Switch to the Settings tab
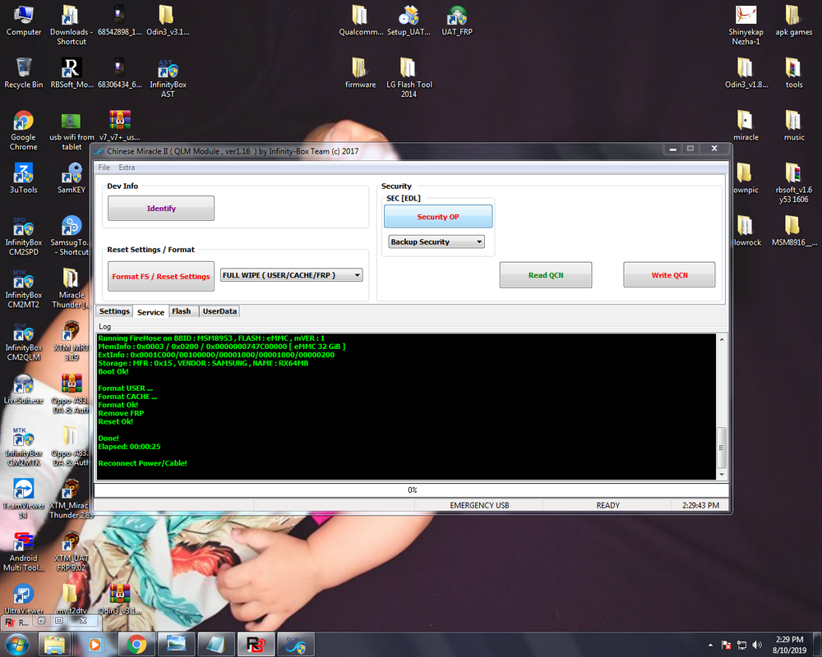The width and height of the screenshot is (822, 657). (114, 311)
